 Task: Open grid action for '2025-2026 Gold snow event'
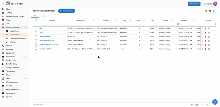(x=209, y=45)
